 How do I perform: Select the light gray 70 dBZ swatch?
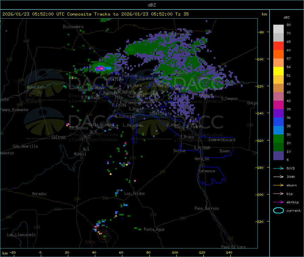tap(278, 29)
